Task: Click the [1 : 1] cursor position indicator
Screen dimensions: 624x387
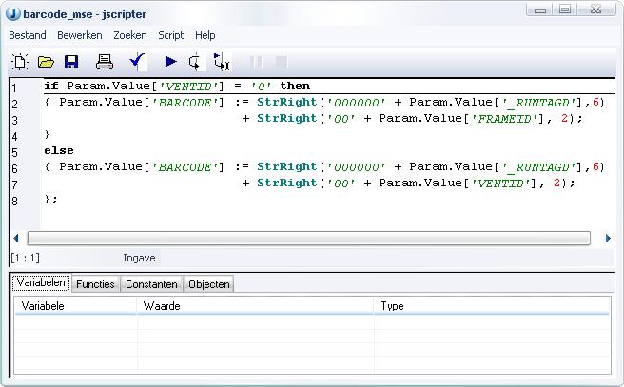Action: click(x=26, y=258)
